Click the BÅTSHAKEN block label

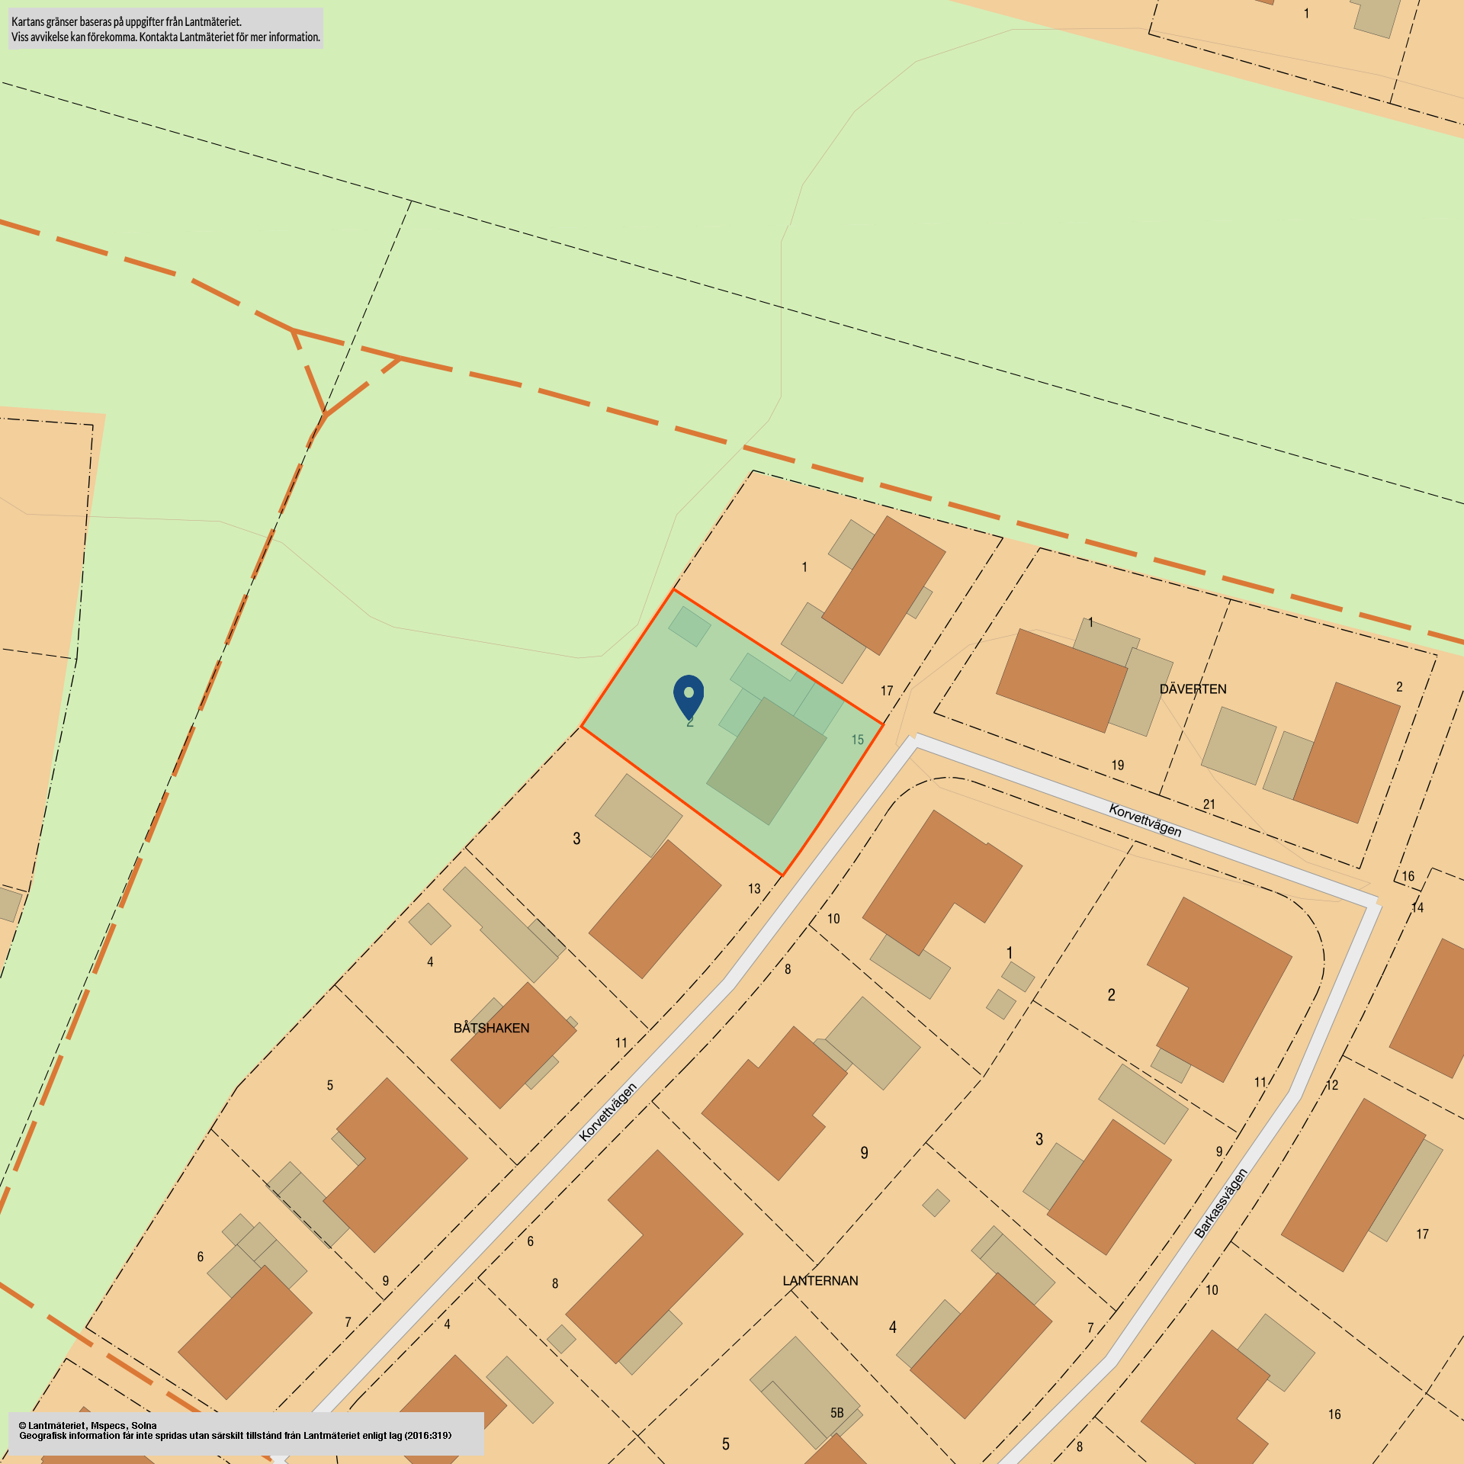coord(491,1028)
